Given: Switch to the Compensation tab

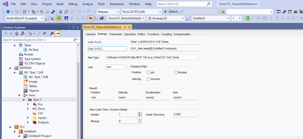Looking at the screenshot, I should coord(182,34).
